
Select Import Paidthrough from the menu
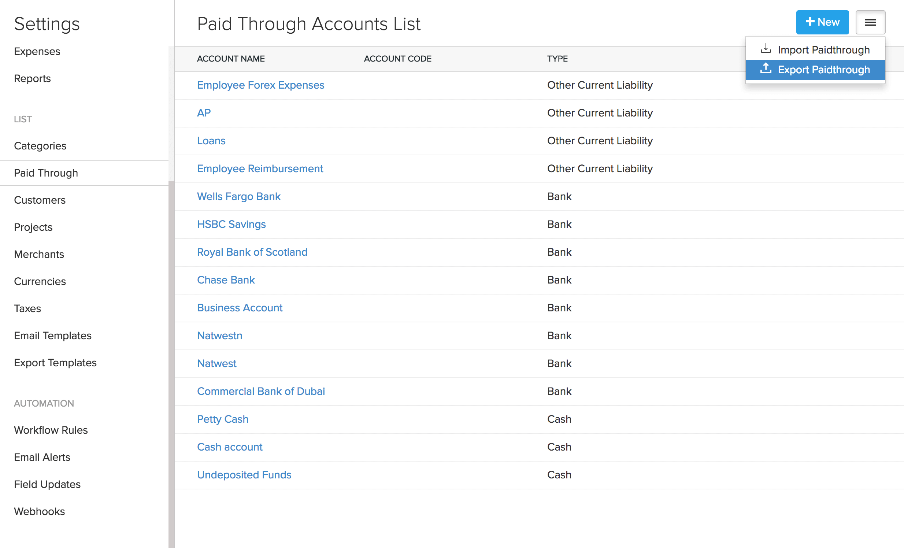click(824, 49)
